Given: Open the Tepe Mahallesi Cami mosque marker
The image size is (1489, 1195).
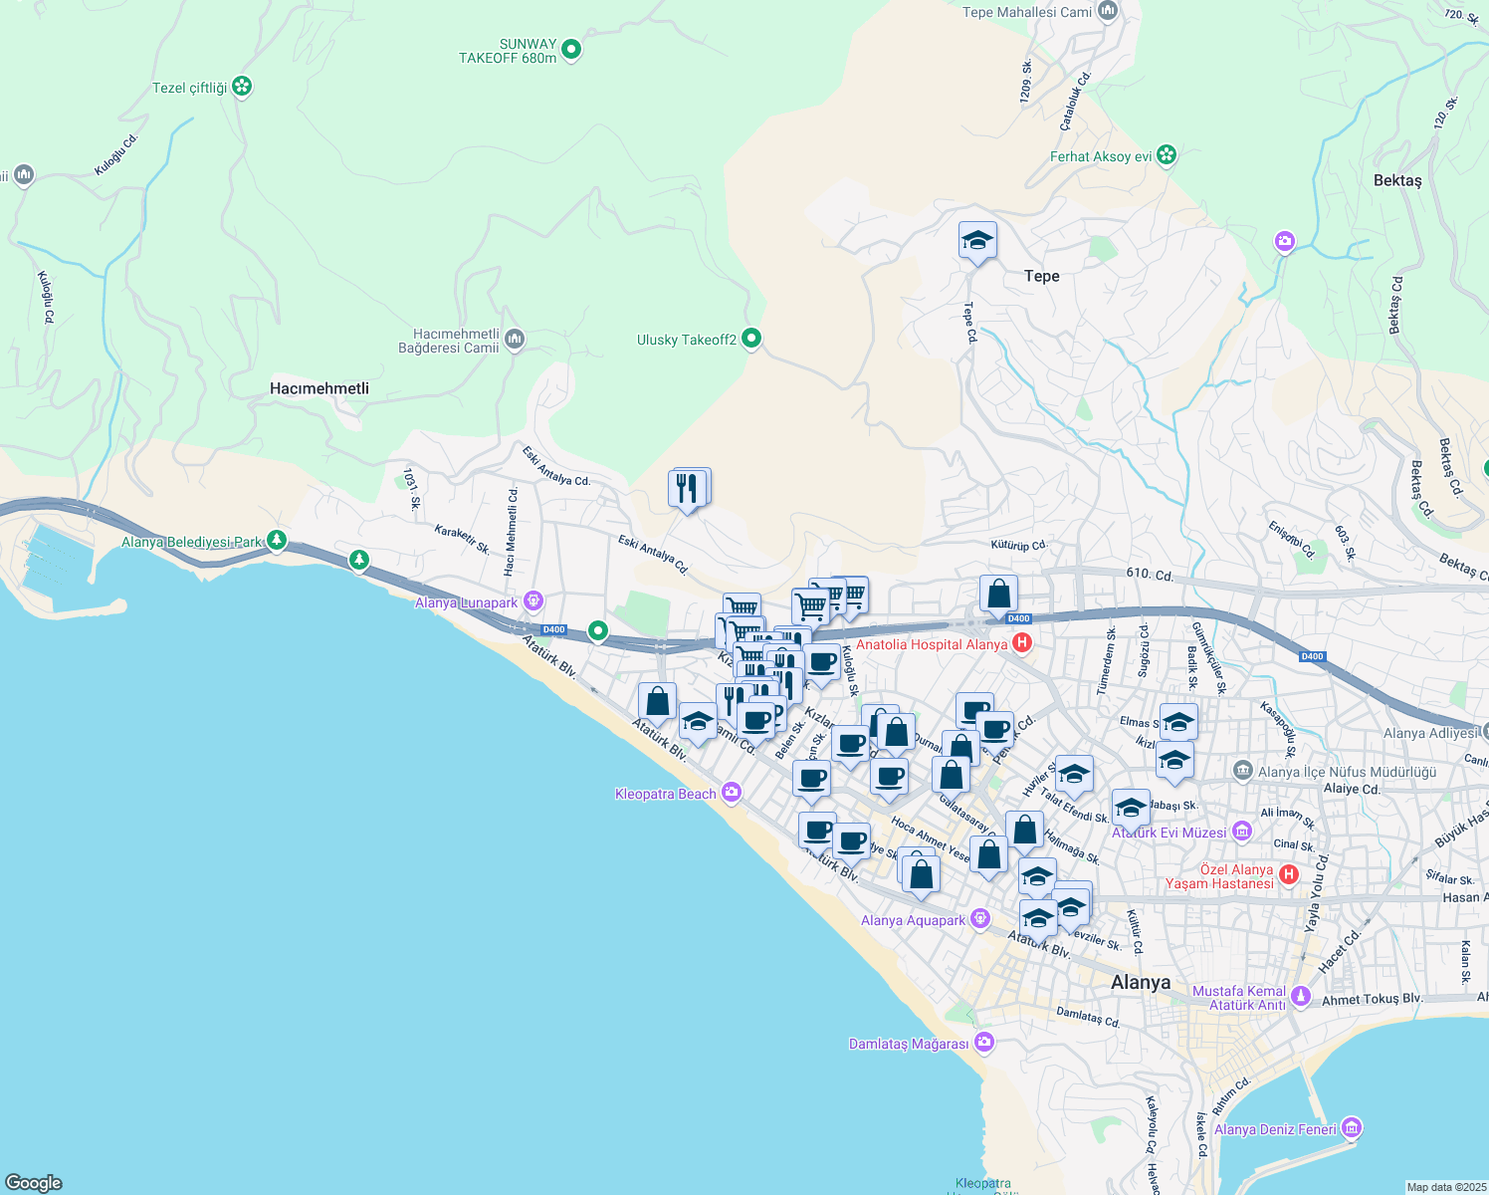Looking at the screenshot, I should click(x=1108, y=12).
